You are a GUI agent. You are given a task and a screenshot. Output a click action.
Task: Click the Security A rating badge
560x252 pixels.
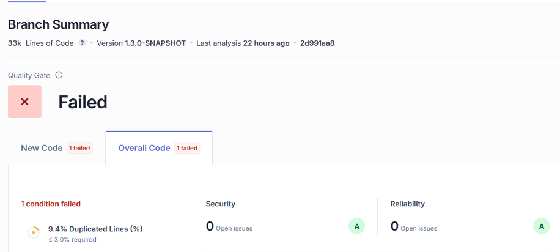point(357,226)
